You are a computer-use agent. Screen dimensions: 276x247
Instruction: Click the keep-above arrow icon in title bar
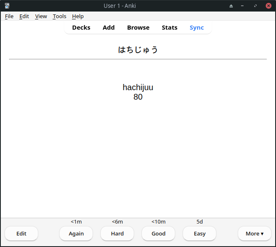pos(231,6)
